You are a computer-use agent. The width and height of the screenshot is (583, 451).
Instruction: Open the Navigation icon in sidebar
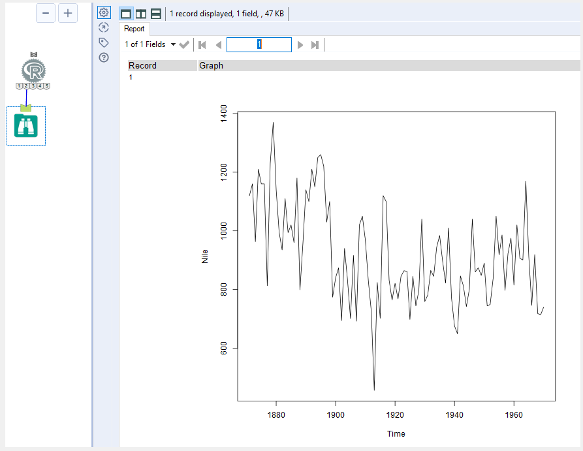click(103, 27)
